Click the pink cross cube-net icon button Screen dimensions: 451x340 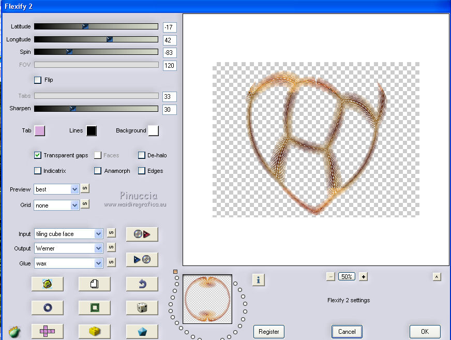[x=48, y=331]
